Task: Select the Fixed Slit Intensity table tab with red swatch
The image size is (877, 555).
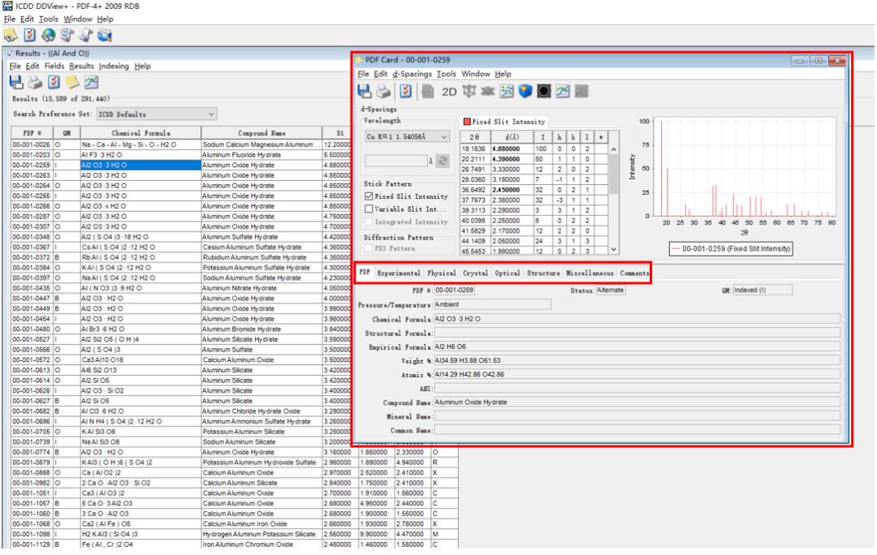Action: pos(503,121)
